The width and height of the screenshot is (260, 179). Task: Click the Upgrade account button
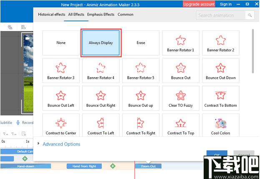click(199, 4)
